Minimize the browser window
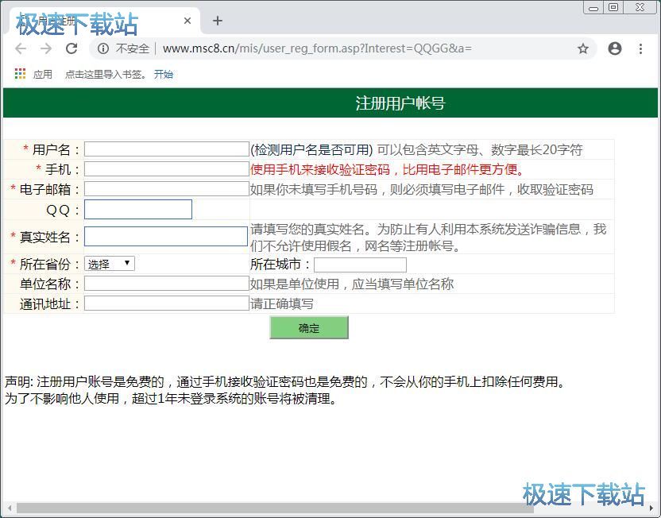This screenshot has height=518, width=661. tap(593, 8)
